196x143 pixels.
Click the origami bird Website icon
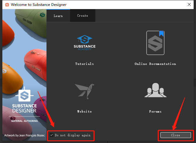84,91
